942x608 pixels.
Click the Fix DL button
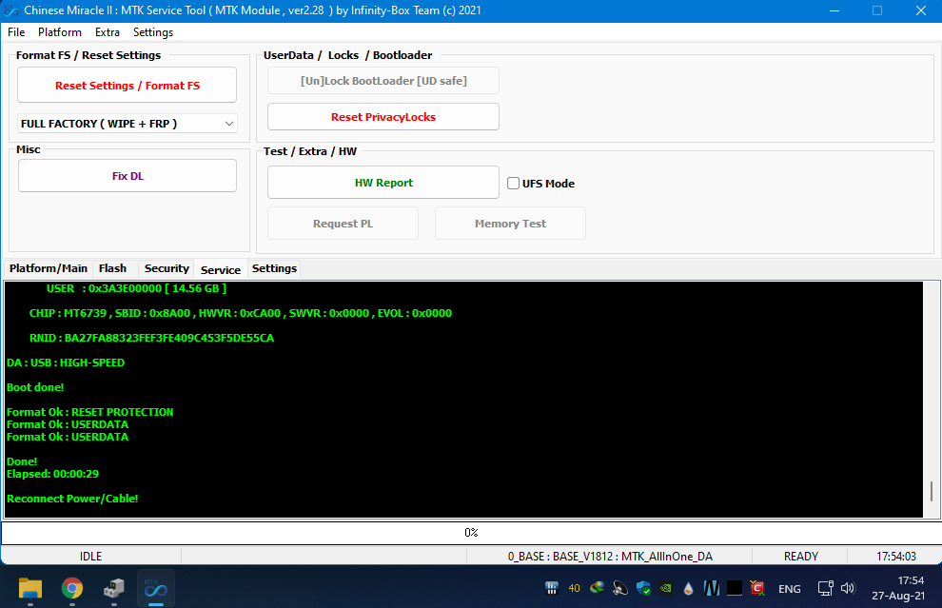click(x=127, y=176)
